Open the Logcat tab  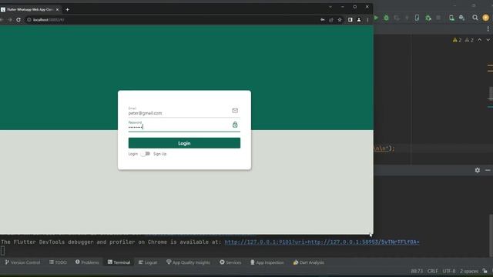tap(148, 262)
